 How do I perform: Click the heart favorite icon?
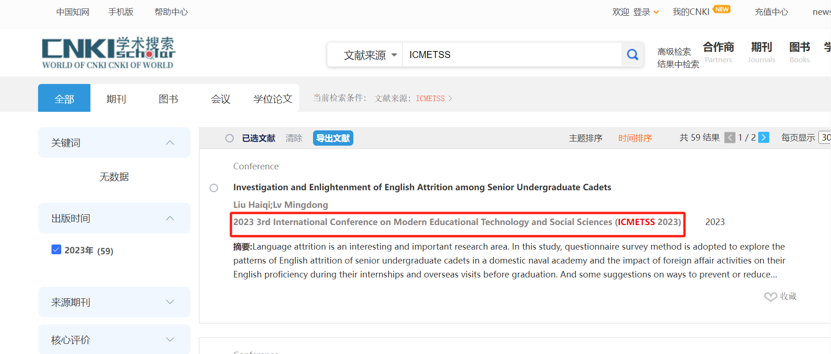point(770,296)
